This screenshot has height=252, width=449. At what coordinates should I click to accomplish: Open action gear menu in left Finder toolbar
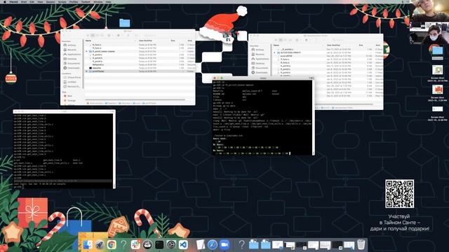click(x=119, y=36)
